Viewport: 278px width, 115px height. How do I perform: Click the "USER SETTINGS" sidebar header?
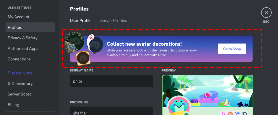pos(20,8)
